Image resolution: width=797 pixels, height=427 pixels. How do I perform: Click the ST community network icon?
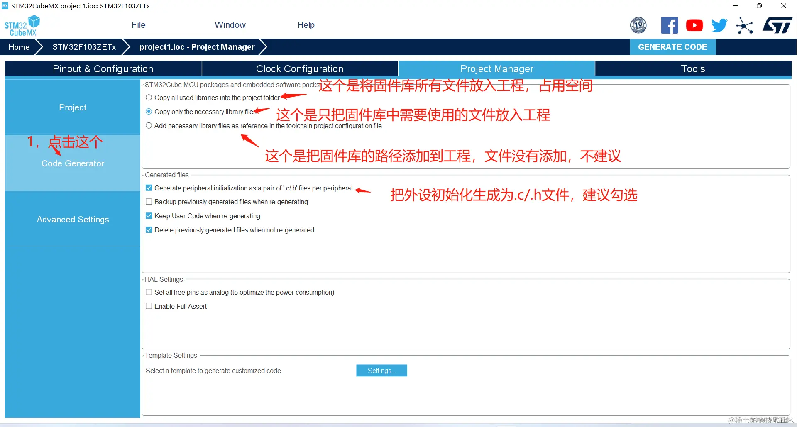click(745, 25)
